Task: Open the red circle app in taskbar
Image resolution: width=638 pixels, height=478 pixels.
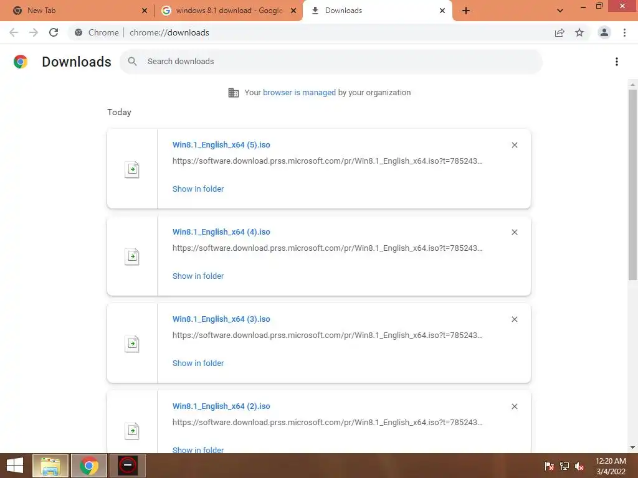Action: click(128, 466)
